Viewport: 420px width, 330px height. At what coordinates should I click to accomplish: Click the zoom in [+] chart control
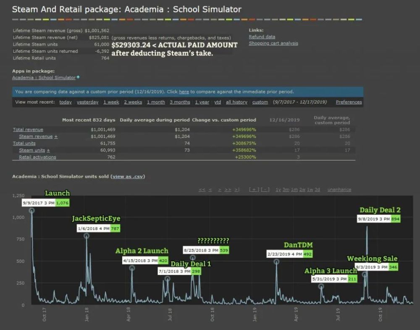pos(254,190)
